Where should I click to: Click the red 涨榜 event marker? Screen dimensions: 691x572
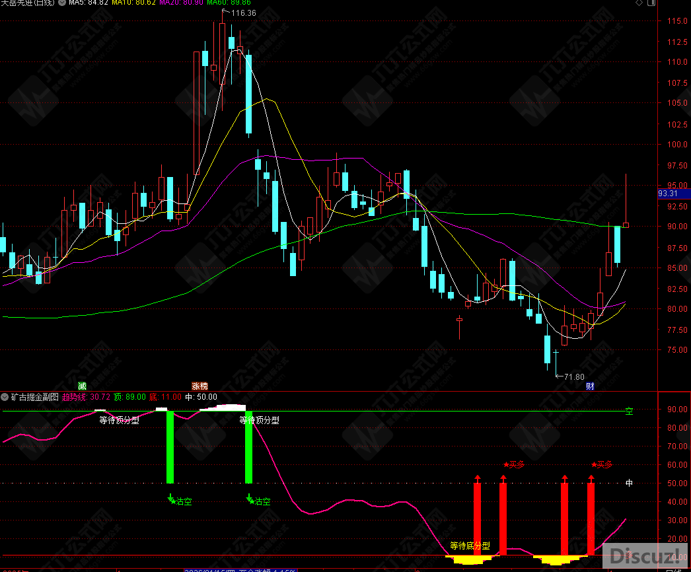point(200,386)
